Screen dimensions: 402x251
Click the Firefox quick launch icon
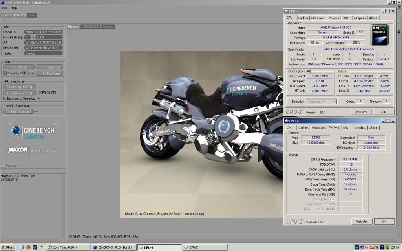click(x=28, y=247)
